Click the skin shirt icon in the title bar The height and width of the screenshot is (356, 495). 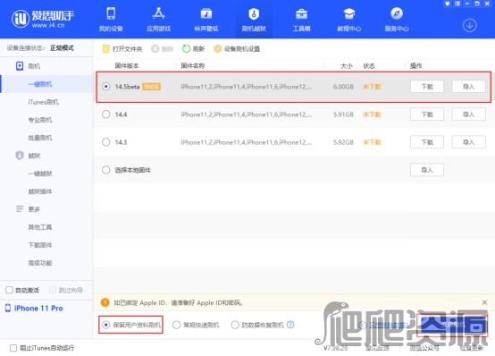click(448, 4)
